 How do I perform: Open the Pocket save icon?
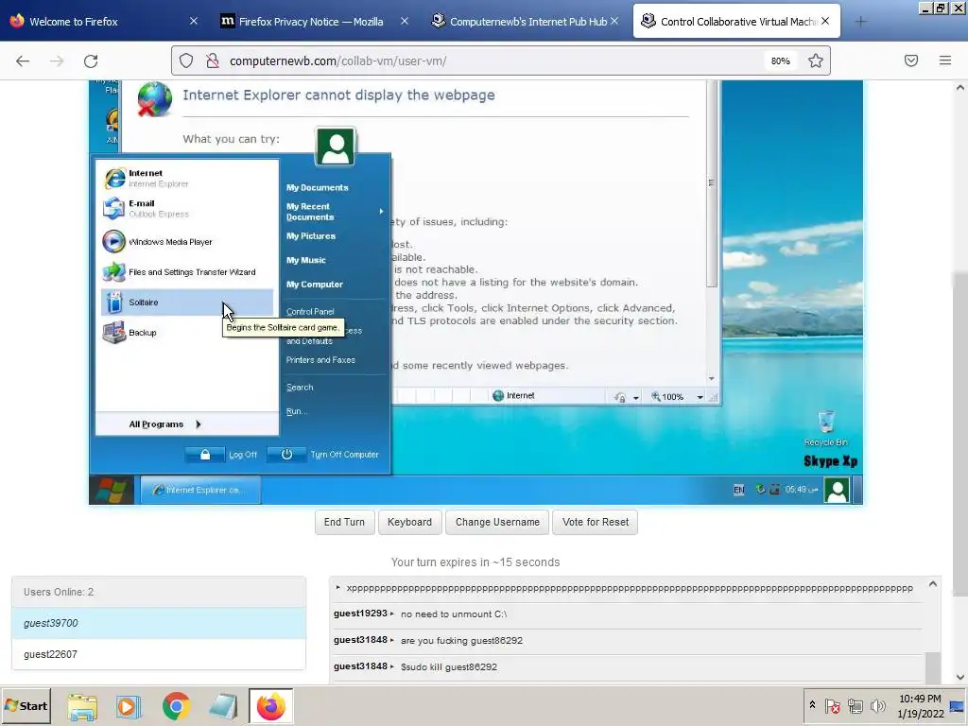tap(911, 60)
